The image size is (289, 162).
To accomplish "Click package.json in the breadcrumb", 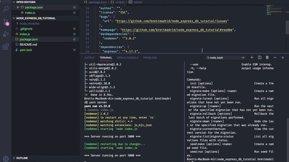I will (x=98, y=2).
